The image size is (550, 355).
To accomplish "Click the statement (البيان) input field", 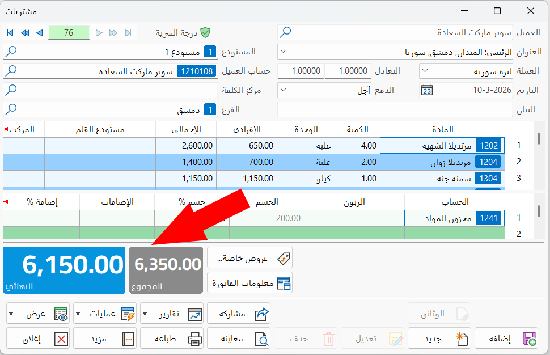I will pyautogui.click(x=395, y=109).
